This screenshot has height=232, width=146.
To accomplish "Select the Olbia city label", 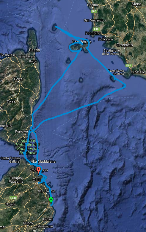I will (x=37, y=180).
